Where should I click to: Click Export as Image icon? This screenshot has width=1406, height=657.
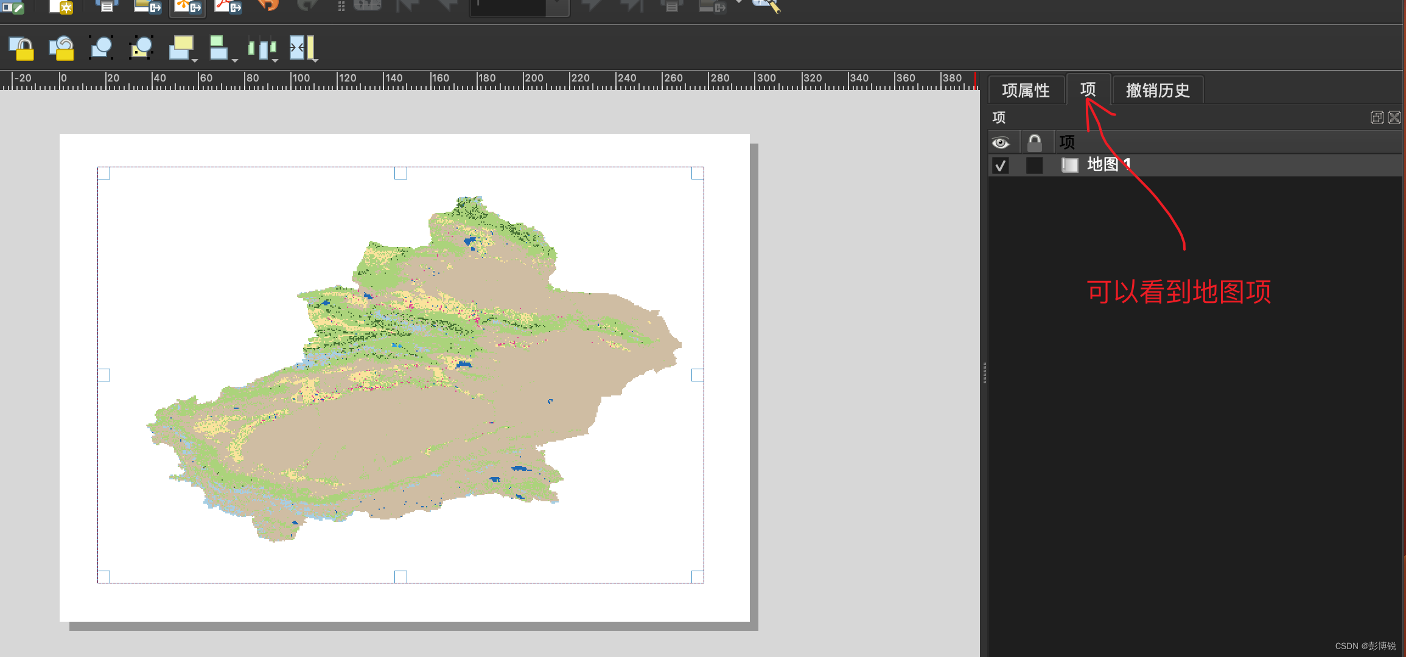pyautogui.click(x=147, y=7)
